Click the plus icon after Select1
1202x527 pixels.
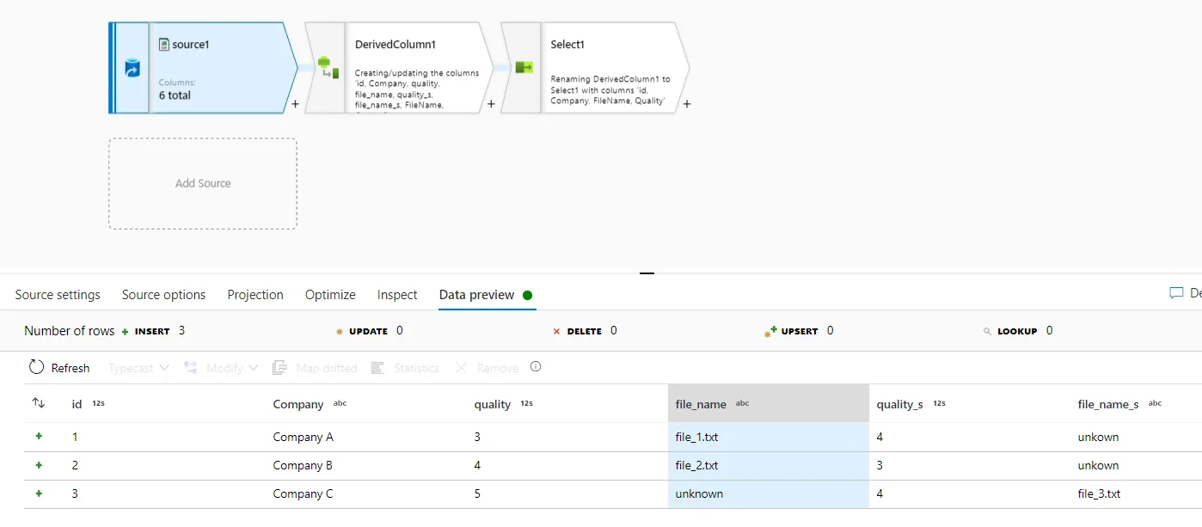[687, 104]
